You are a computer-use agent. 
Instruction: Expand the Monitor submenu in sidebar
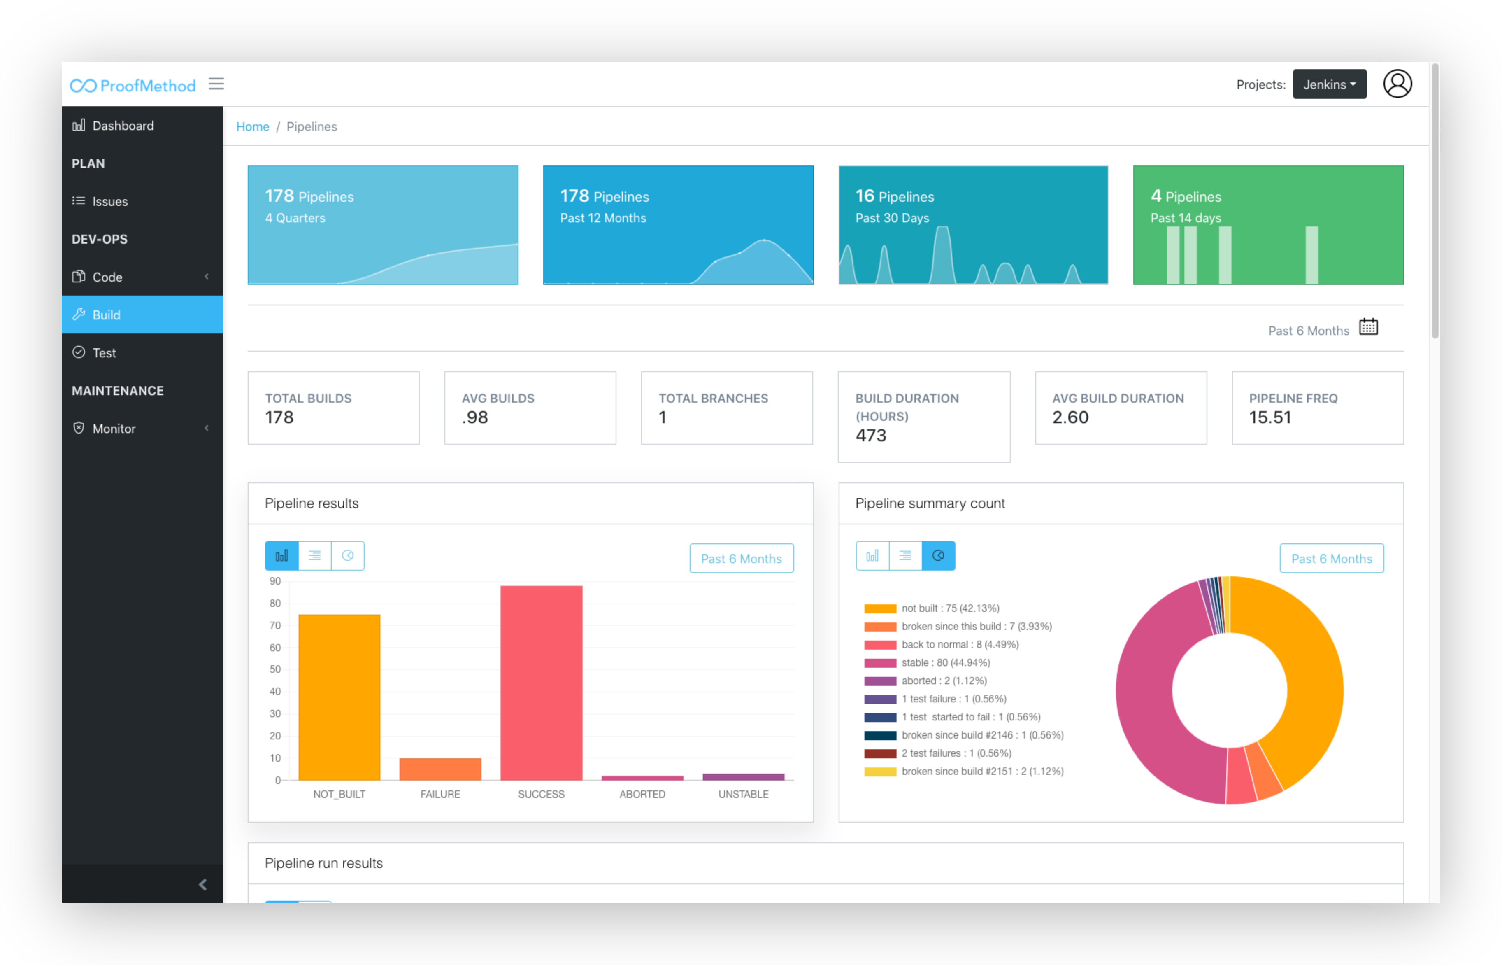206,428
